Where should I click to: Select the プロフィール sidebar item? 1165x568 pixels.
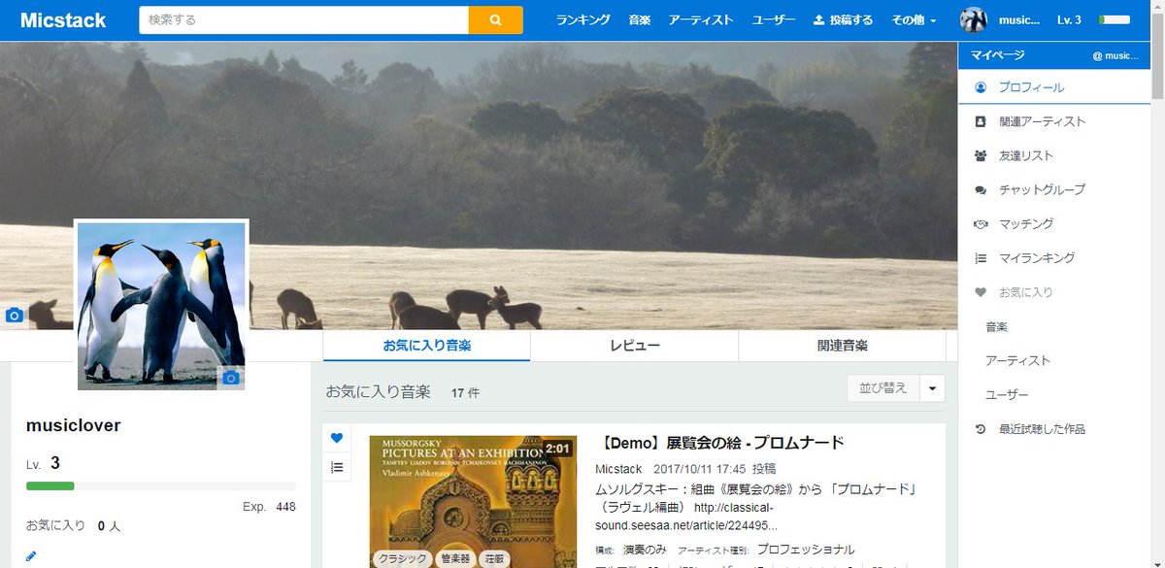pyautogui.click(x=1054, y=87)
